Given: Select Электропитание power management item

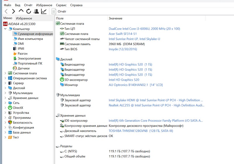Looking at the screenshot, I should (x=29, y=59).
